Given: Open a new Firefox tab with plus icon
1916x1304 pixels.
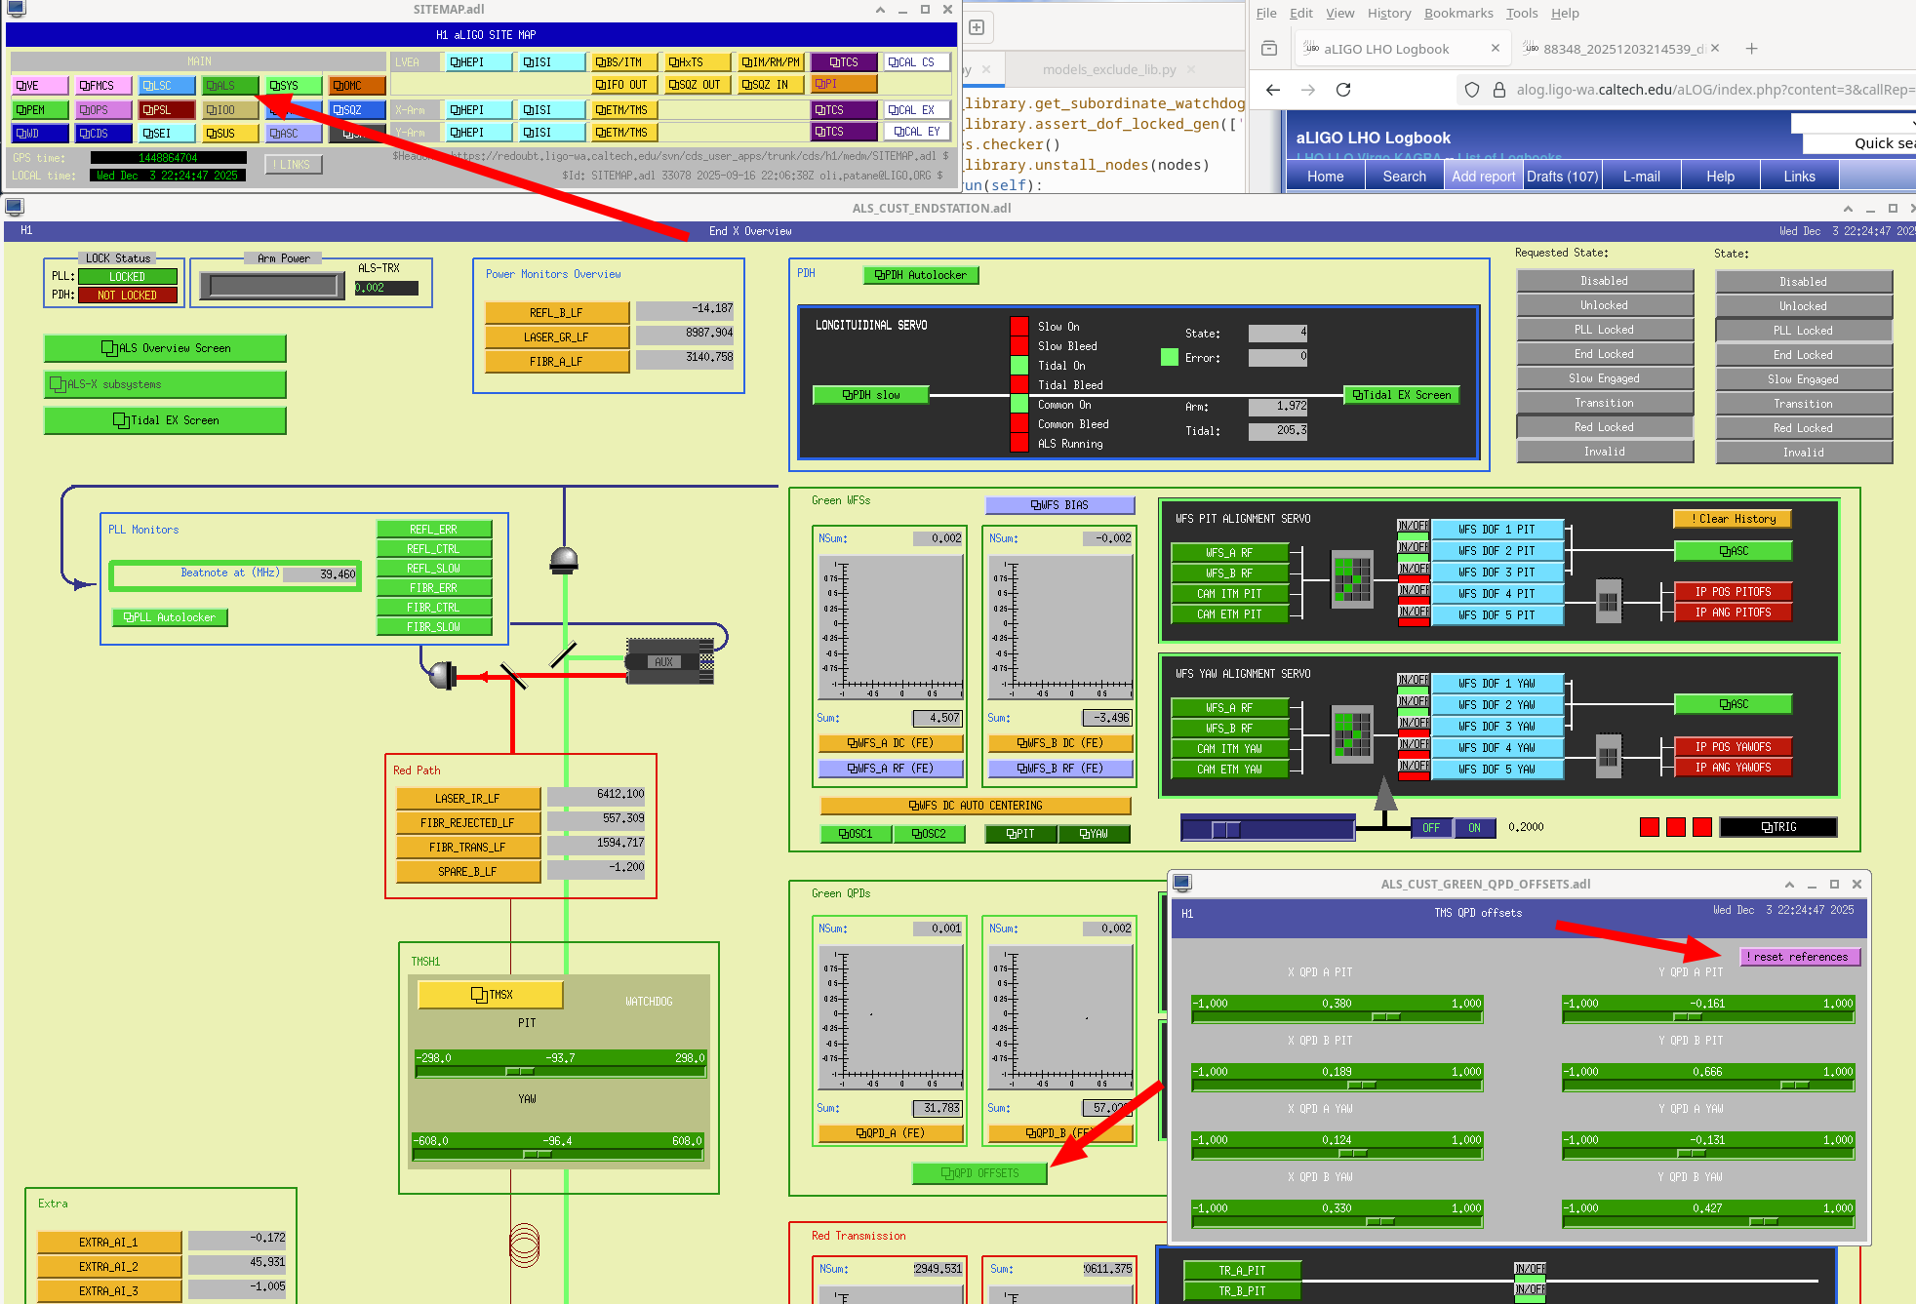Looking at the screenshot, I should pyautogui.click(x=1751, y=49).
